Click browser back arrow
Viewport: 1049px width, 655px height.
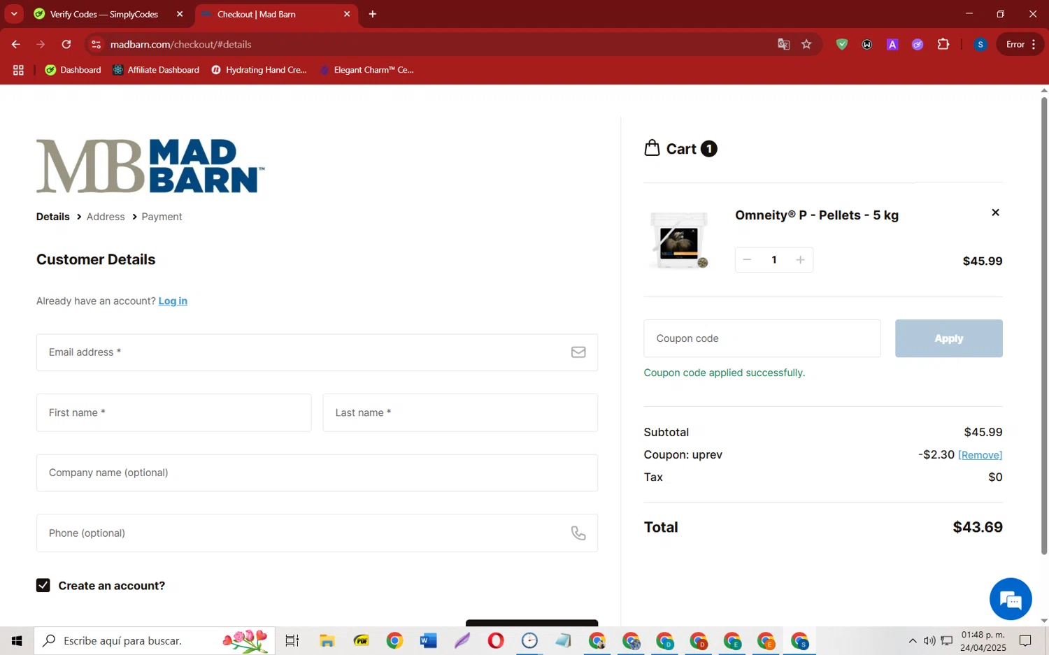point(16,44)
